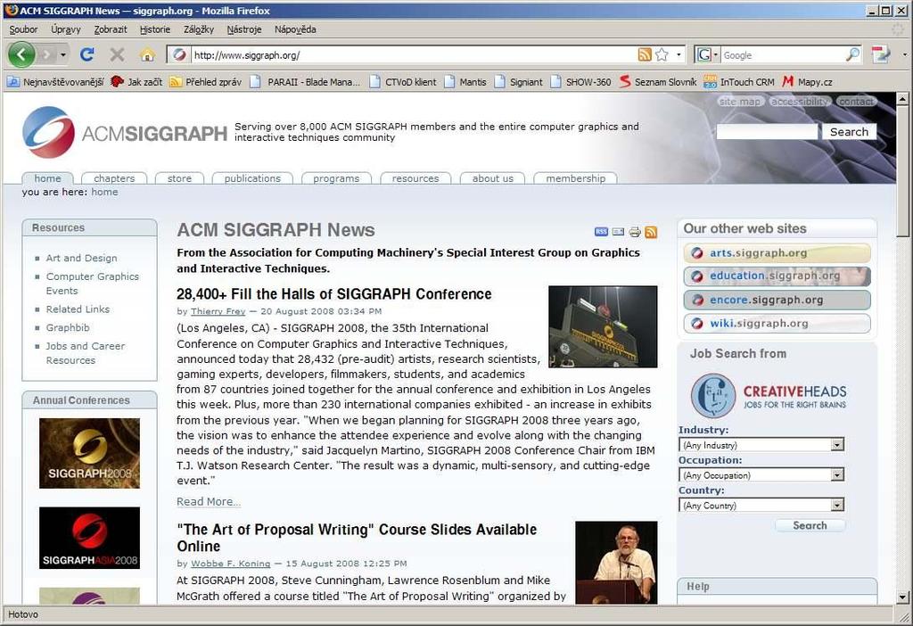Click the email this page icon

pos(619,232)
